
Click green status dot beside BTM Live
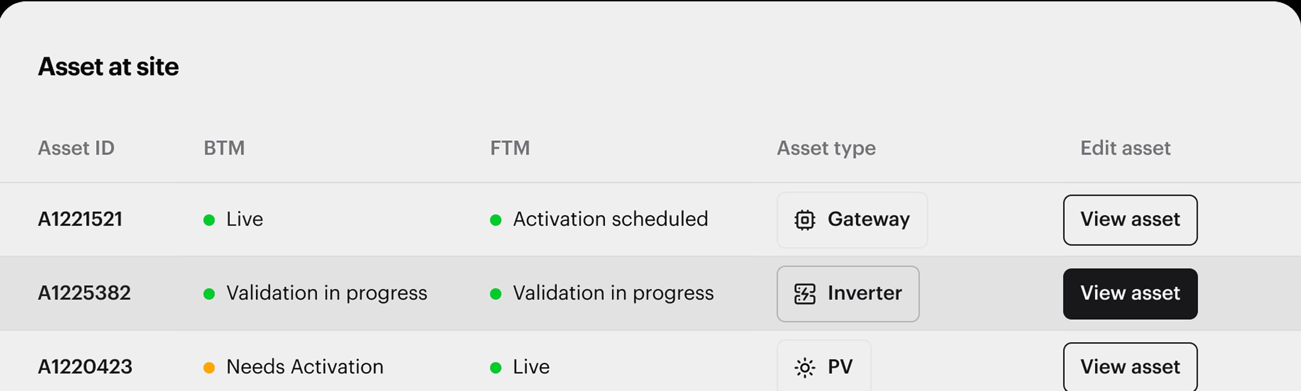pyautogui.click(x=209, y=220)
